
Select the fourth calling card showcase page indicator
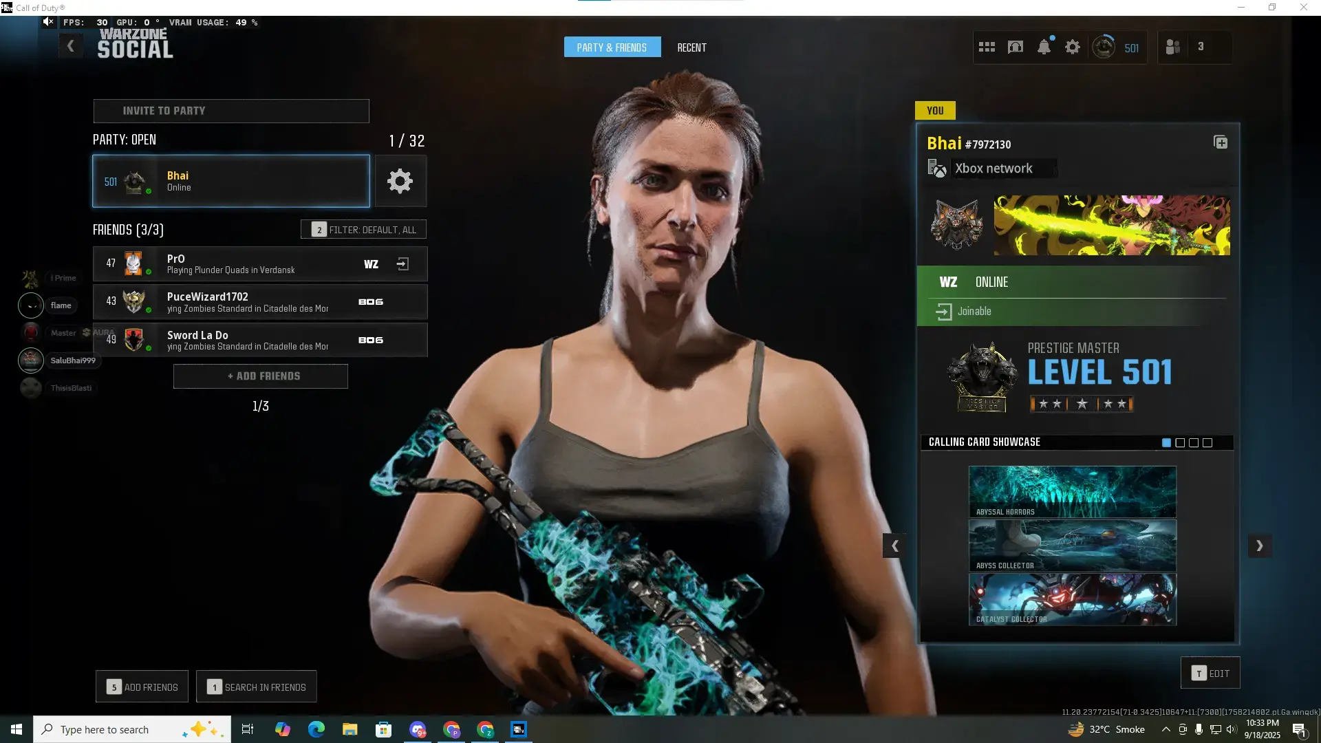tap(1207, 443)
